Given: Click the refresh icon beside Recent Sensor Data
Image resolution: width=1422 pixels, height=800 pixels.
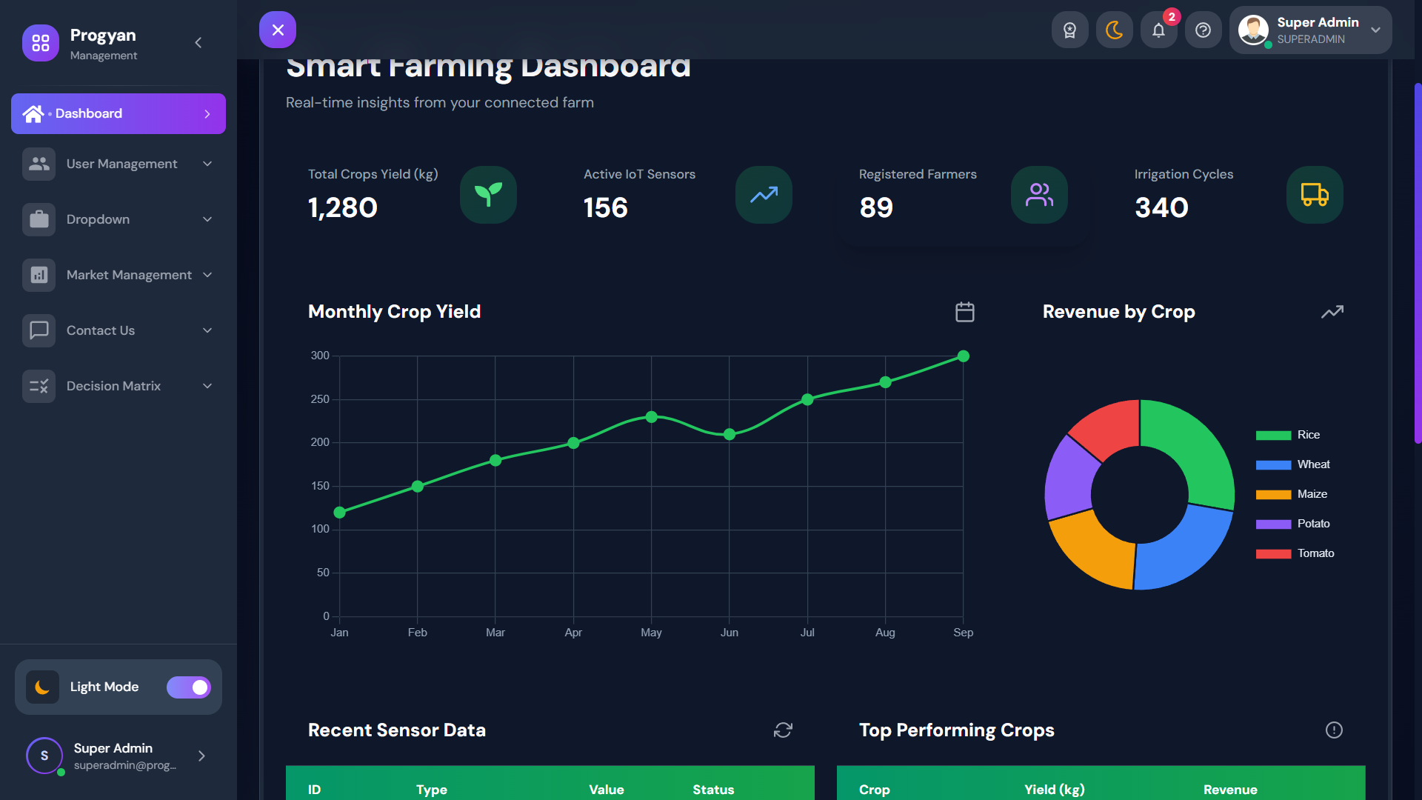Looking at the screenshot, I should (783, 730).
